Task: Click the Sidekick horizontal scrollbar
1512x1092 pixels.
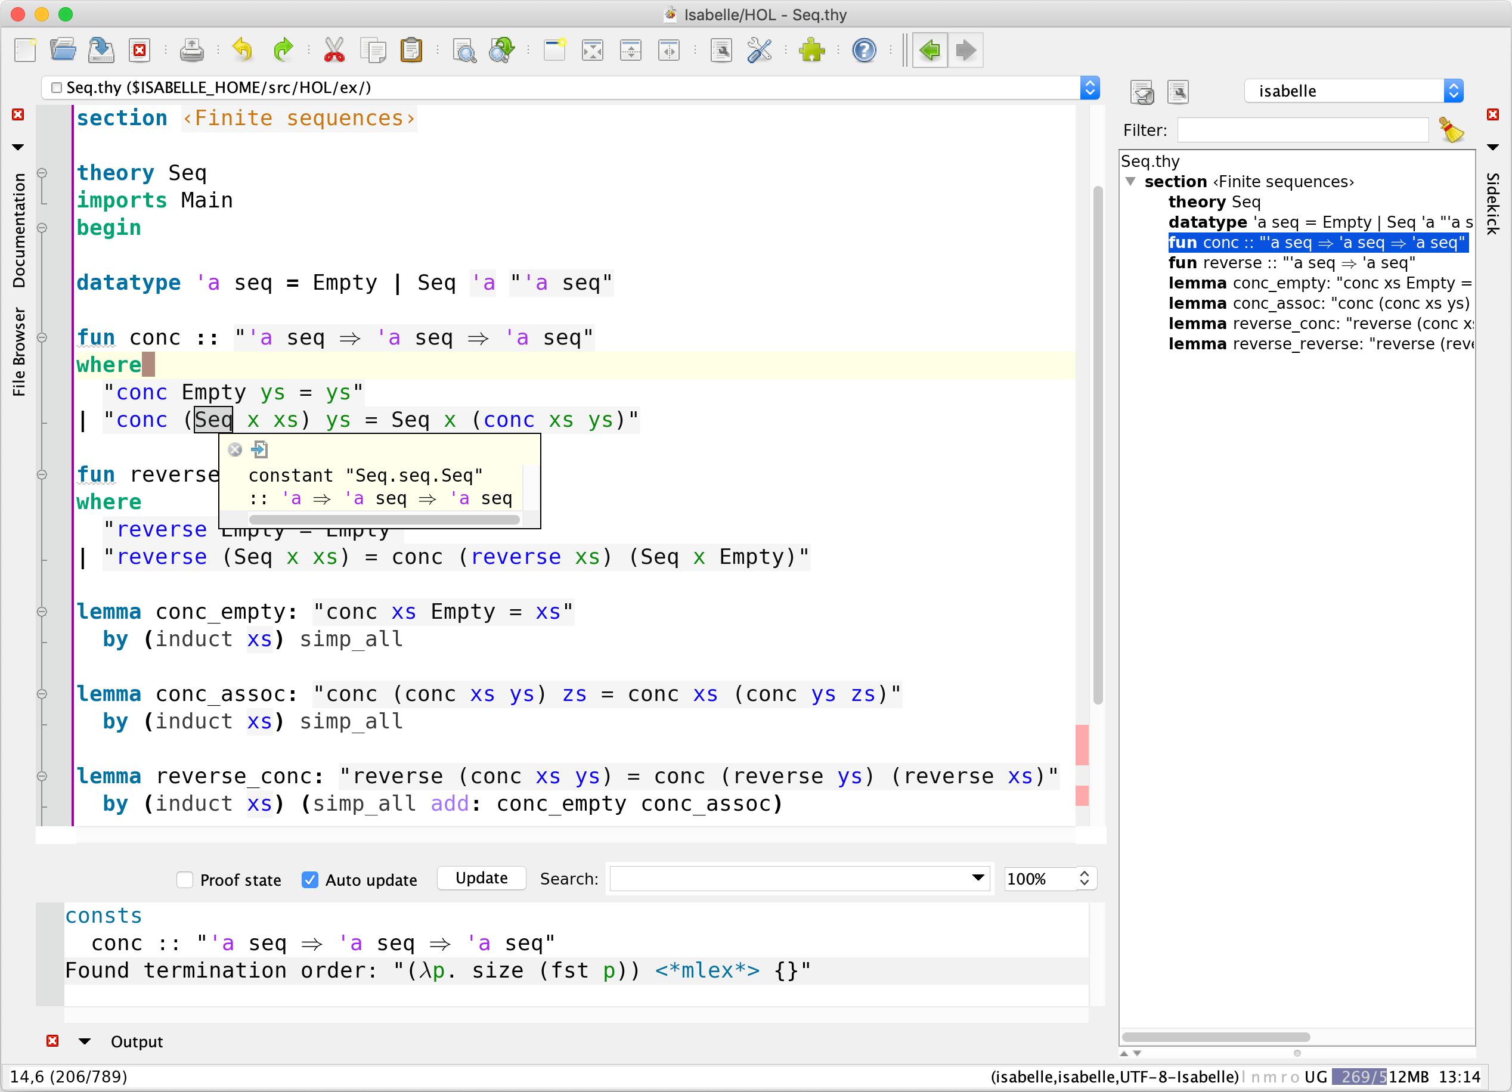Action: (x=1216, y=1037)
